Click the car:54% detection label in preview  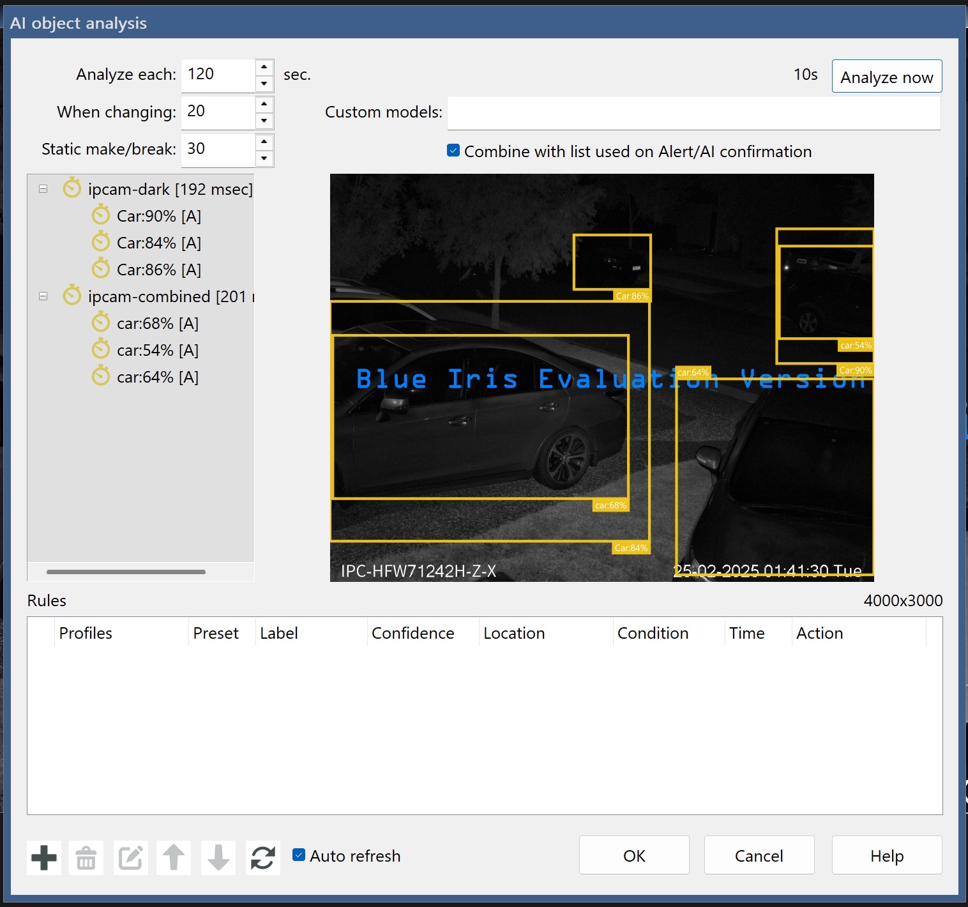(856, 345)
